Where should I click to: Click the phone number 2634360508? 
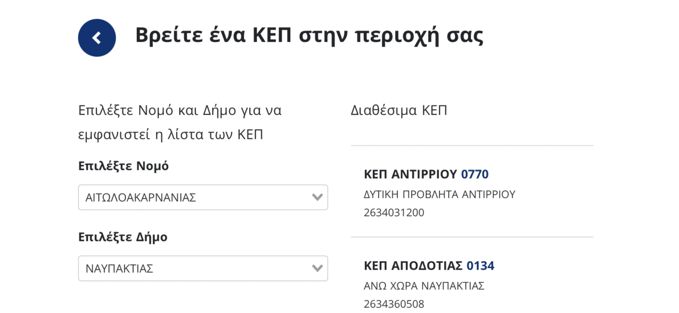pyautogui.click(x=394, y=304)
